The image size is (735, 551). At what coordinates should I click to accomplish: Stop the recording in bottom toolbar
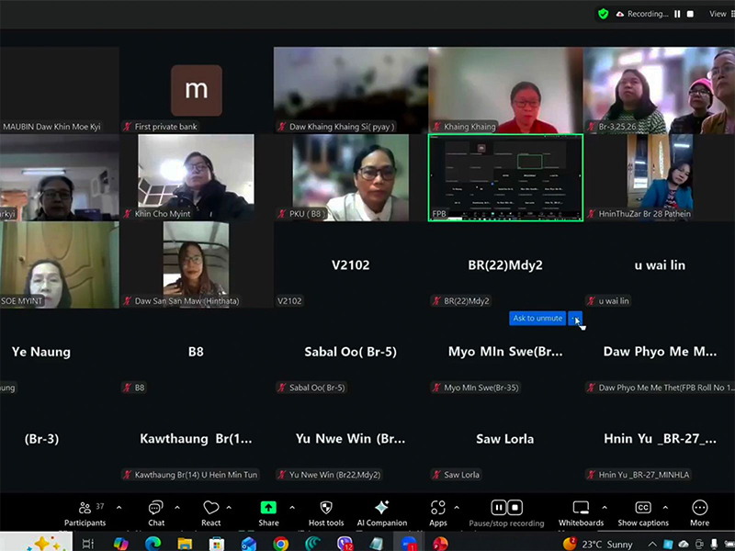[516, 507]
